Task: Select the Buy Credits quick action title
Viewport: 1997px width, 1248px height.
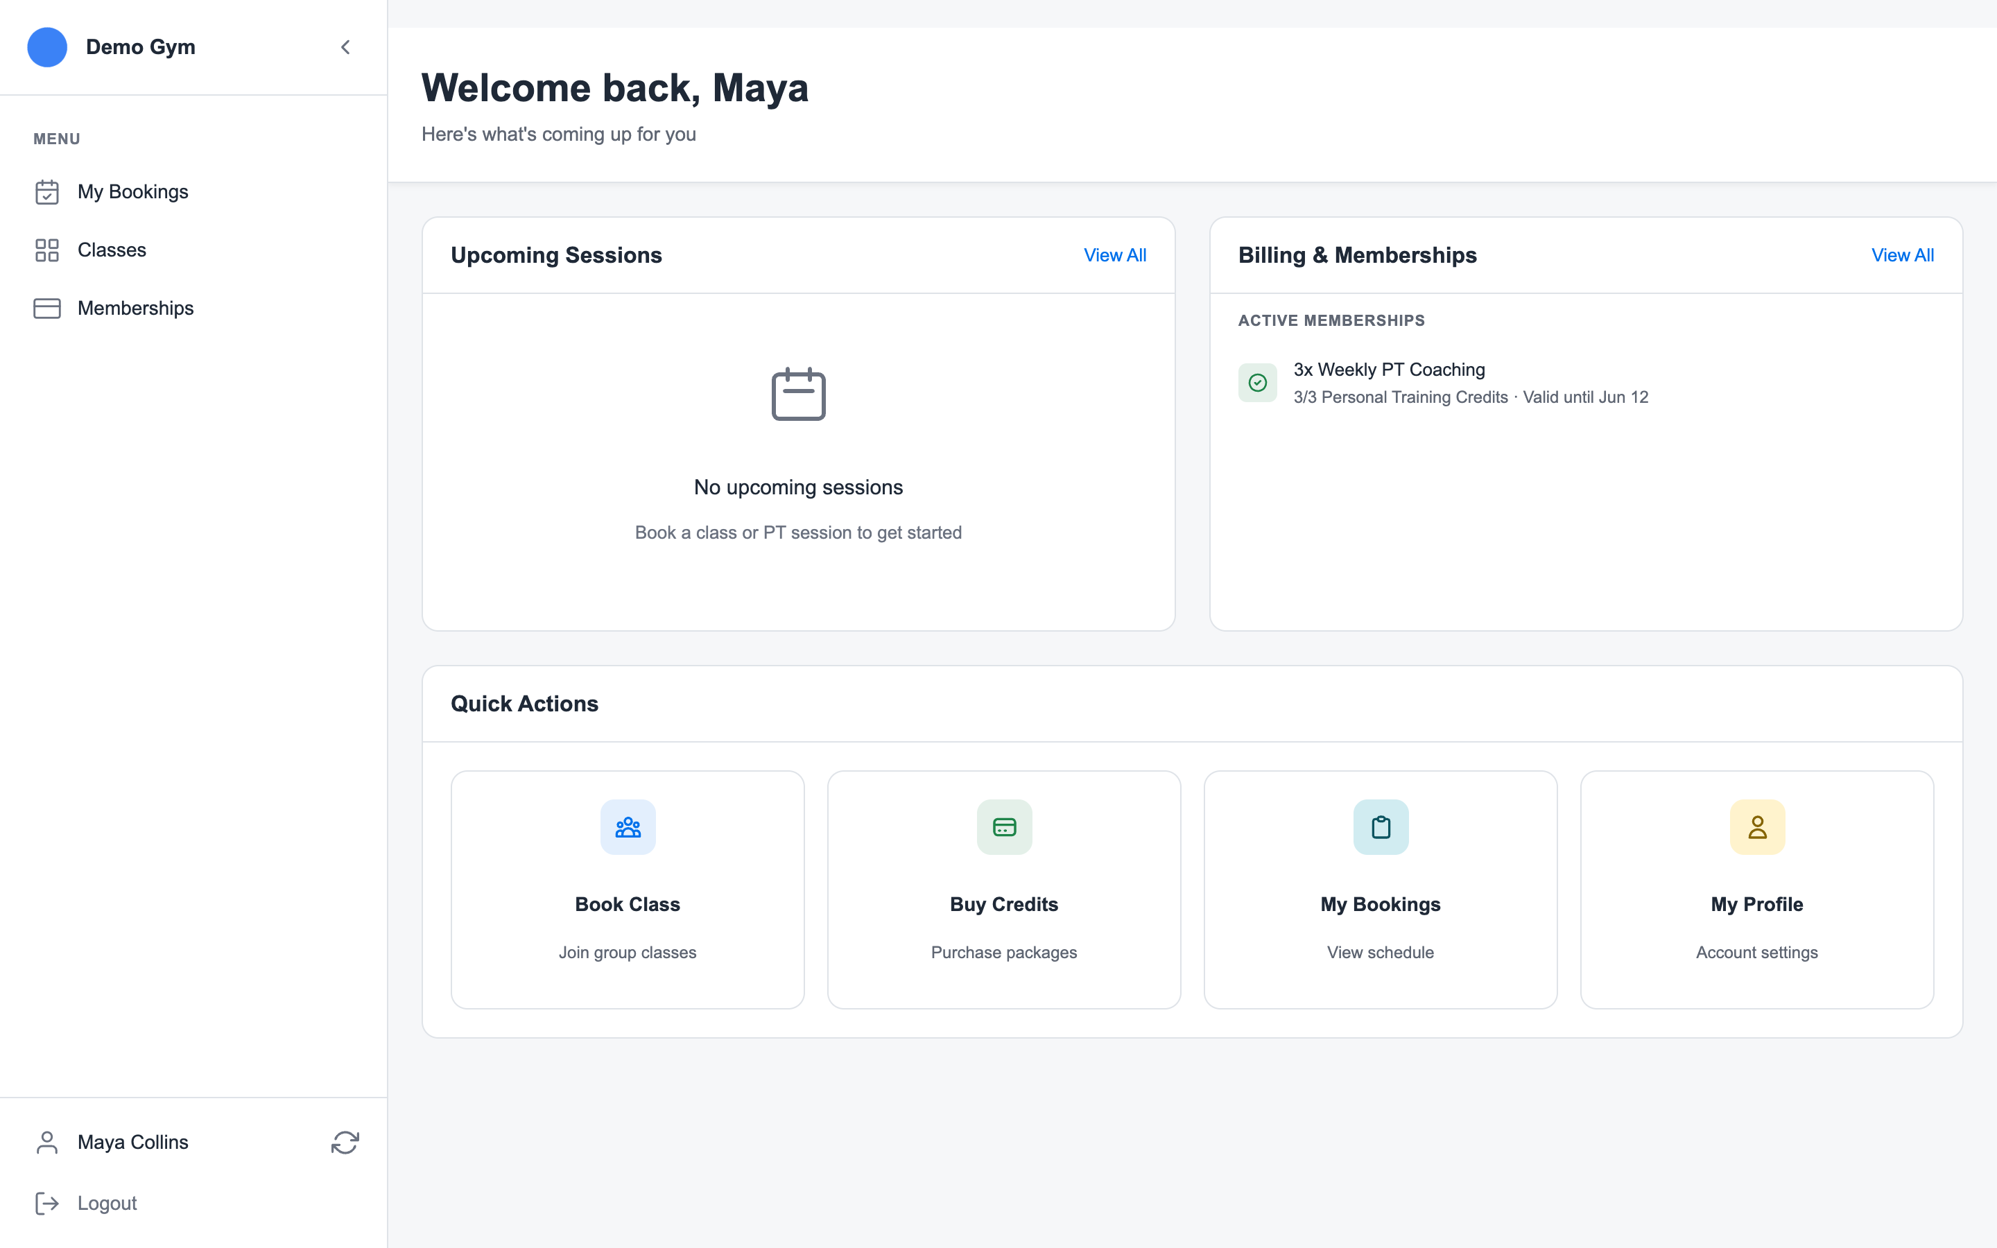Action: [1003, 905]
